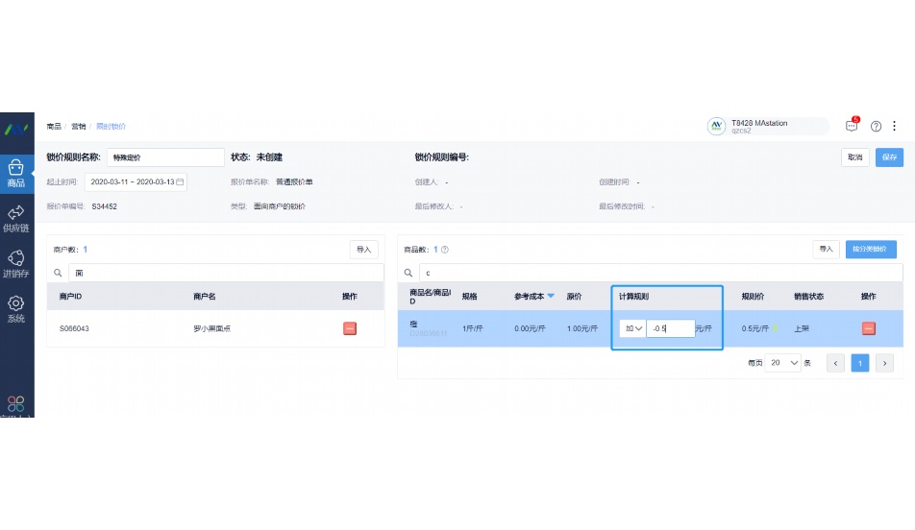Open the apps grid icon at the sidebar bottom
The image size is (915, 530).
tap(16, 404)
